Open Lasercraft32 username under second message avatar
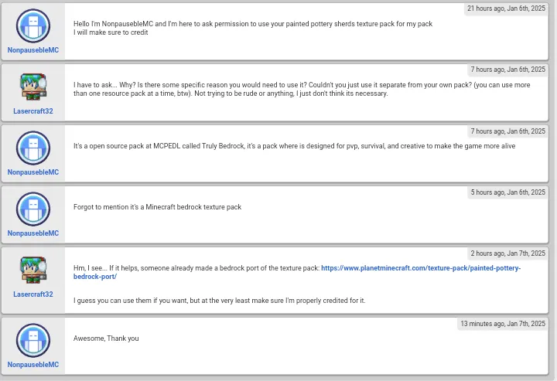Screen dimensions: 557x381 click(x=33, y=111)
